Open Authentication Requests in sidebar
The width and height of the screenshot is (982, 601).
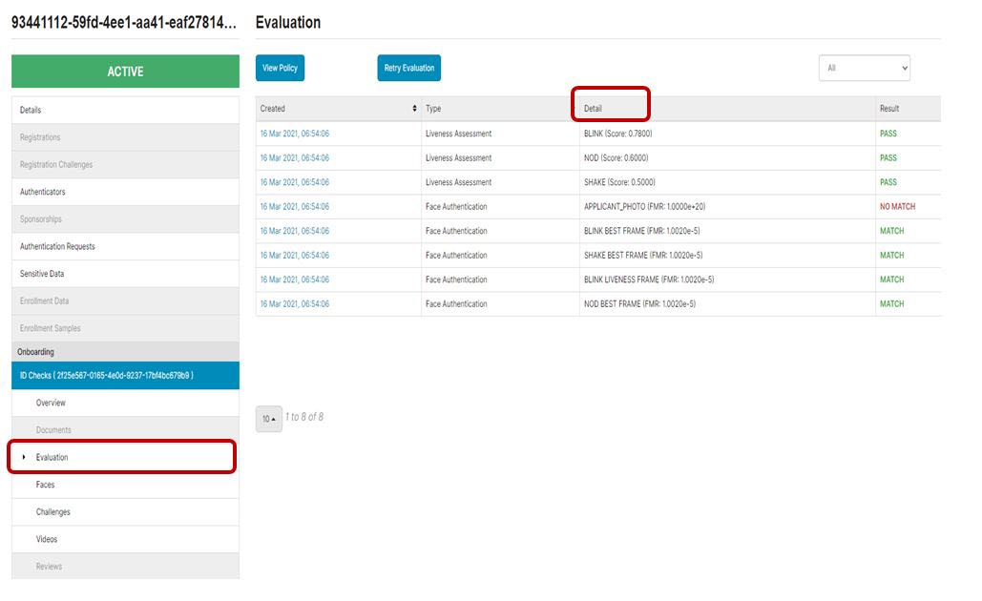tap(57, 247)
